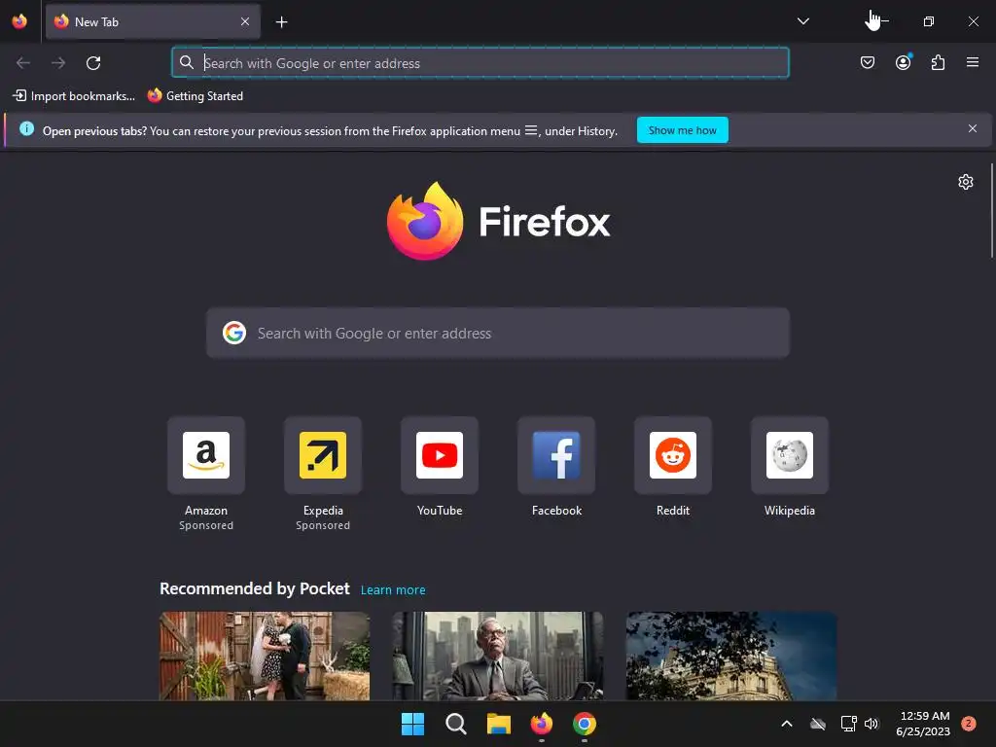Viewport: 996px width, 747px height.
Task: Open Google Chrome from taskbar
Action: 585,724
